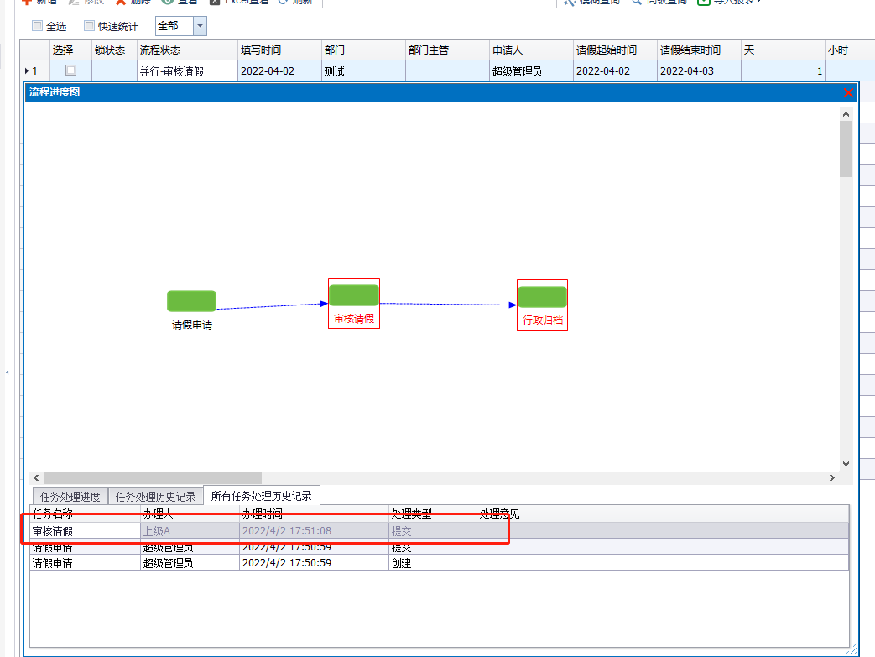Switch to the 任务处理进度 tab

coord(70,497)
